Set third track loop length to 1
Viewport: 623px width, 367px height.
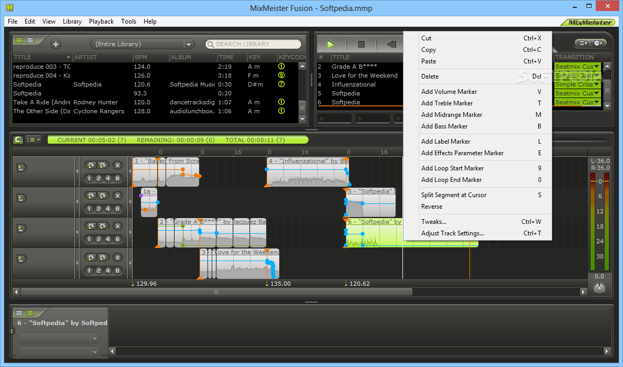pyautogui.click(x=89, y=240)
